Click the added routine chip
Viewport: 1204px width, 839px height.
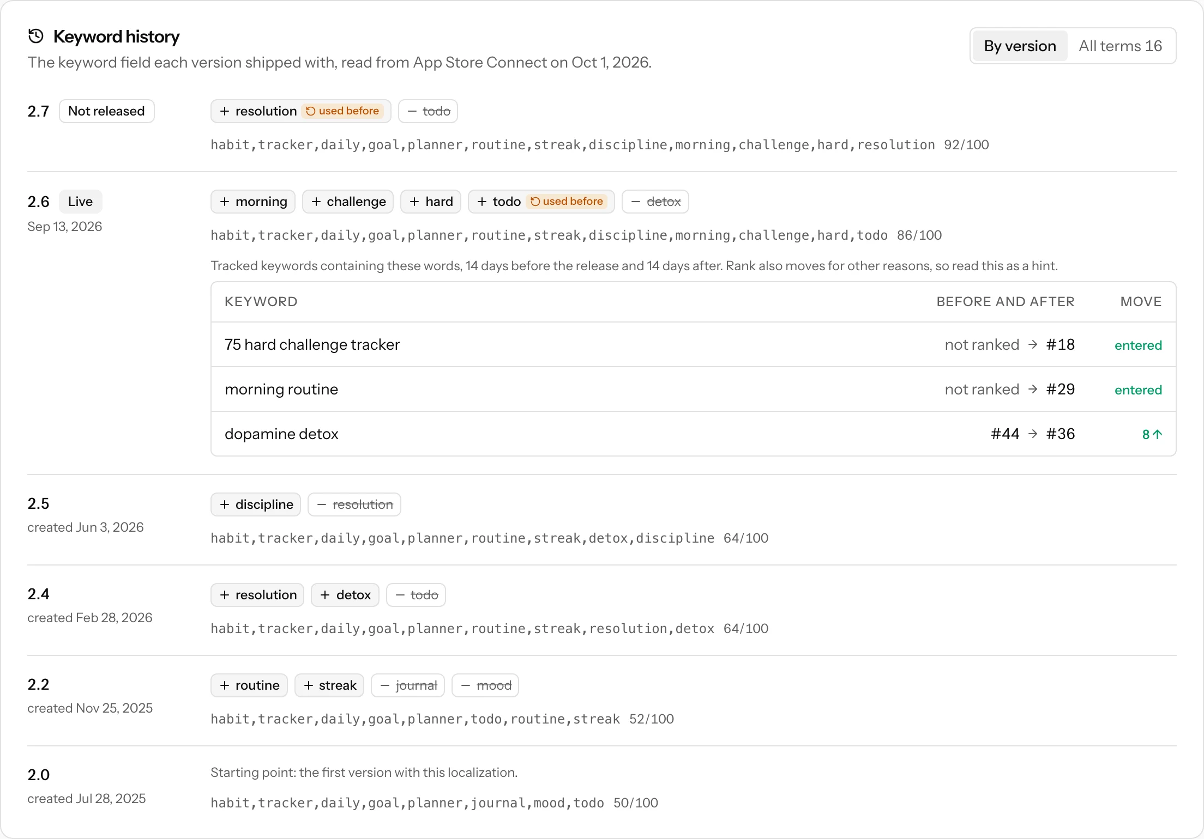(x=249, y=685)
